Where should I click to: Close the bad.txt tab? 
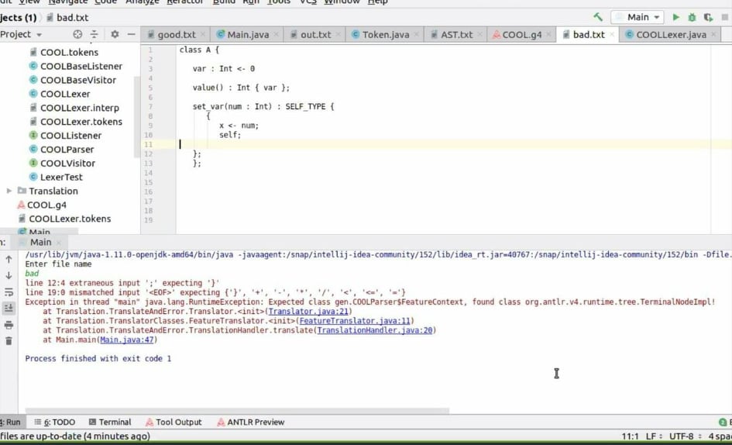[x=612, y=35]
